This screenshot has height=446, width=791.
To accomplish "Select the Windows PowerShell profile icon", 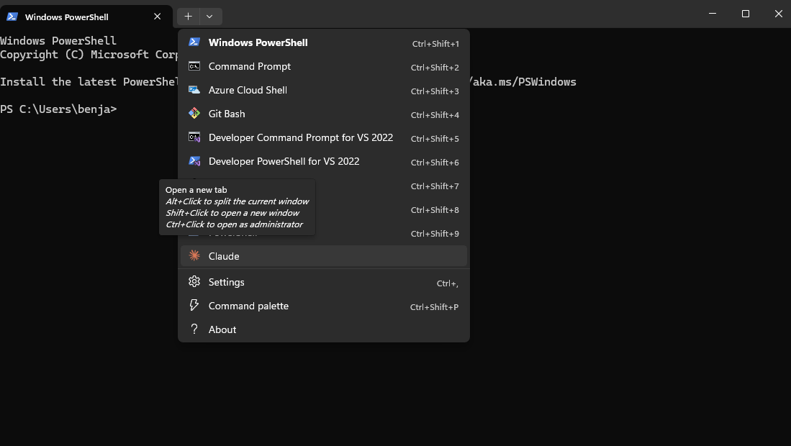I will pos(194,42).
